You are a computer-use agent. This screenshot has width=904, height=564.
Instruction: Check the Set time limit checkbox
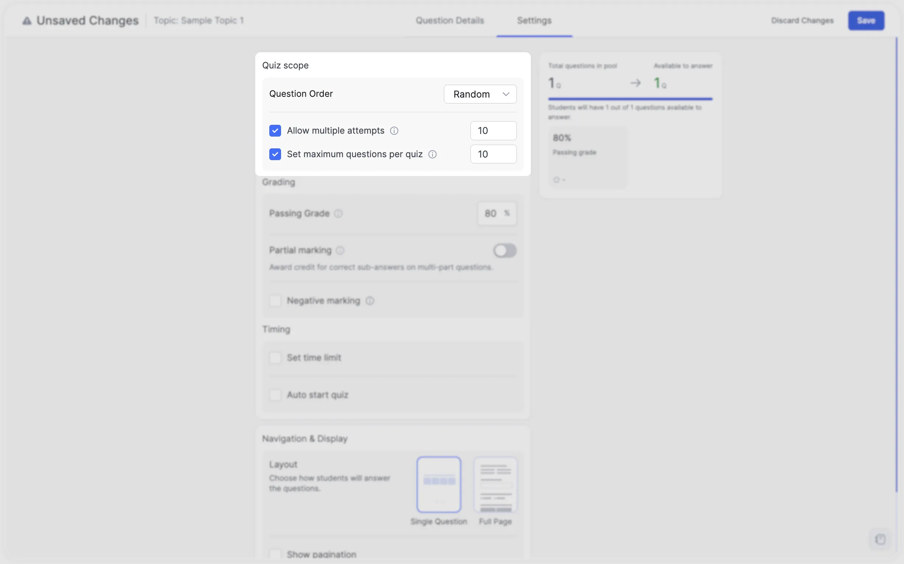(275, 358)
